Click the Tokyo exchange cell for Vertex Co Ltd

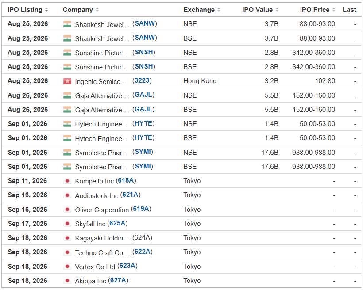pos(192,267)
